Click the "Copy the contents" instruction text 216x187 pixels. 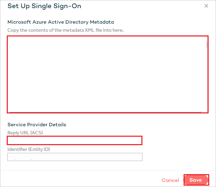click(x=65, y=30)
